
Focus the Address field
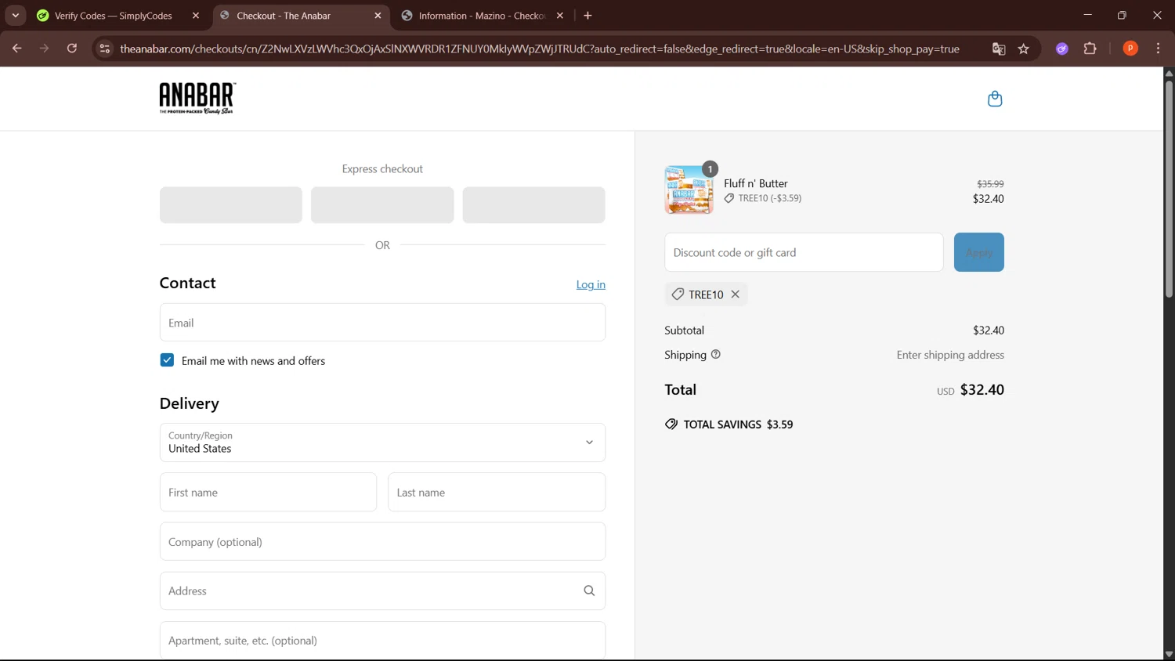[382, 591]
